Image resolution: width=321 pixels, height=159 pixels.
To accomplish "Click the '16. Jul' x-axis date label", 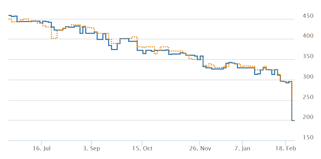I will coord(42,149).
